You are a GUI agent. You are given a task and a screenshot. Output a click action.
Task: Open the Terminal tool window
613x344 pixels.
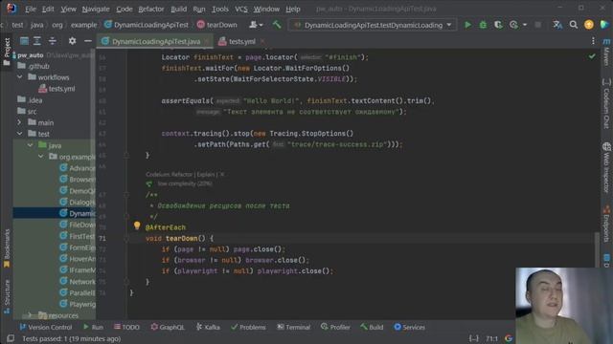pyautogui.click(x=293, y=327)
